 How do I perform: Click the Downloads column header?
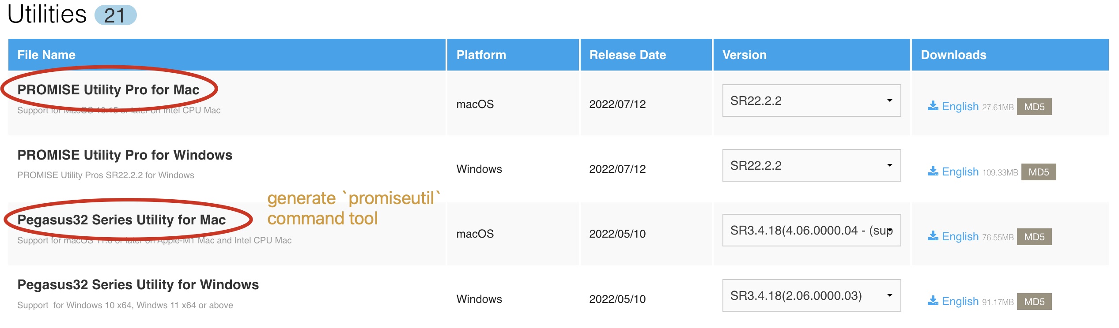(x=1010, y=55)
